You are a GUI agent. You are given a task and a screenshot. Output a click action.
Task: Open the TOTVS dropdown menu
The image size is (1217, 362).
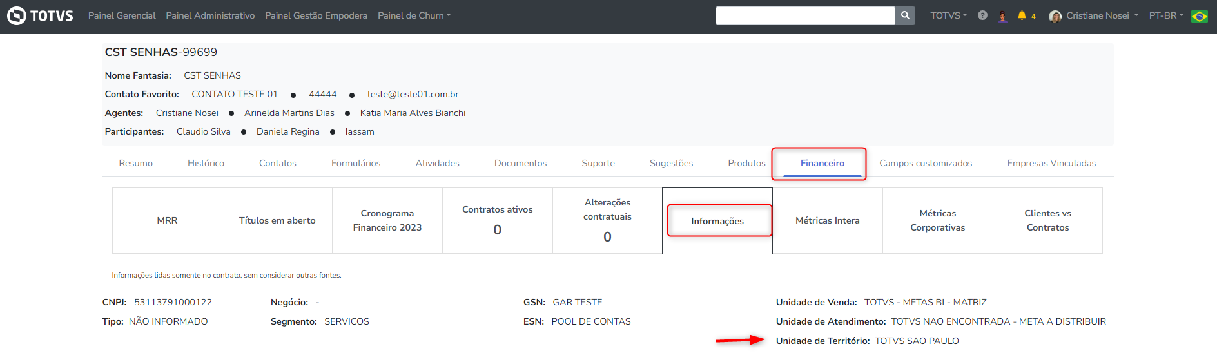coord(948,15)
